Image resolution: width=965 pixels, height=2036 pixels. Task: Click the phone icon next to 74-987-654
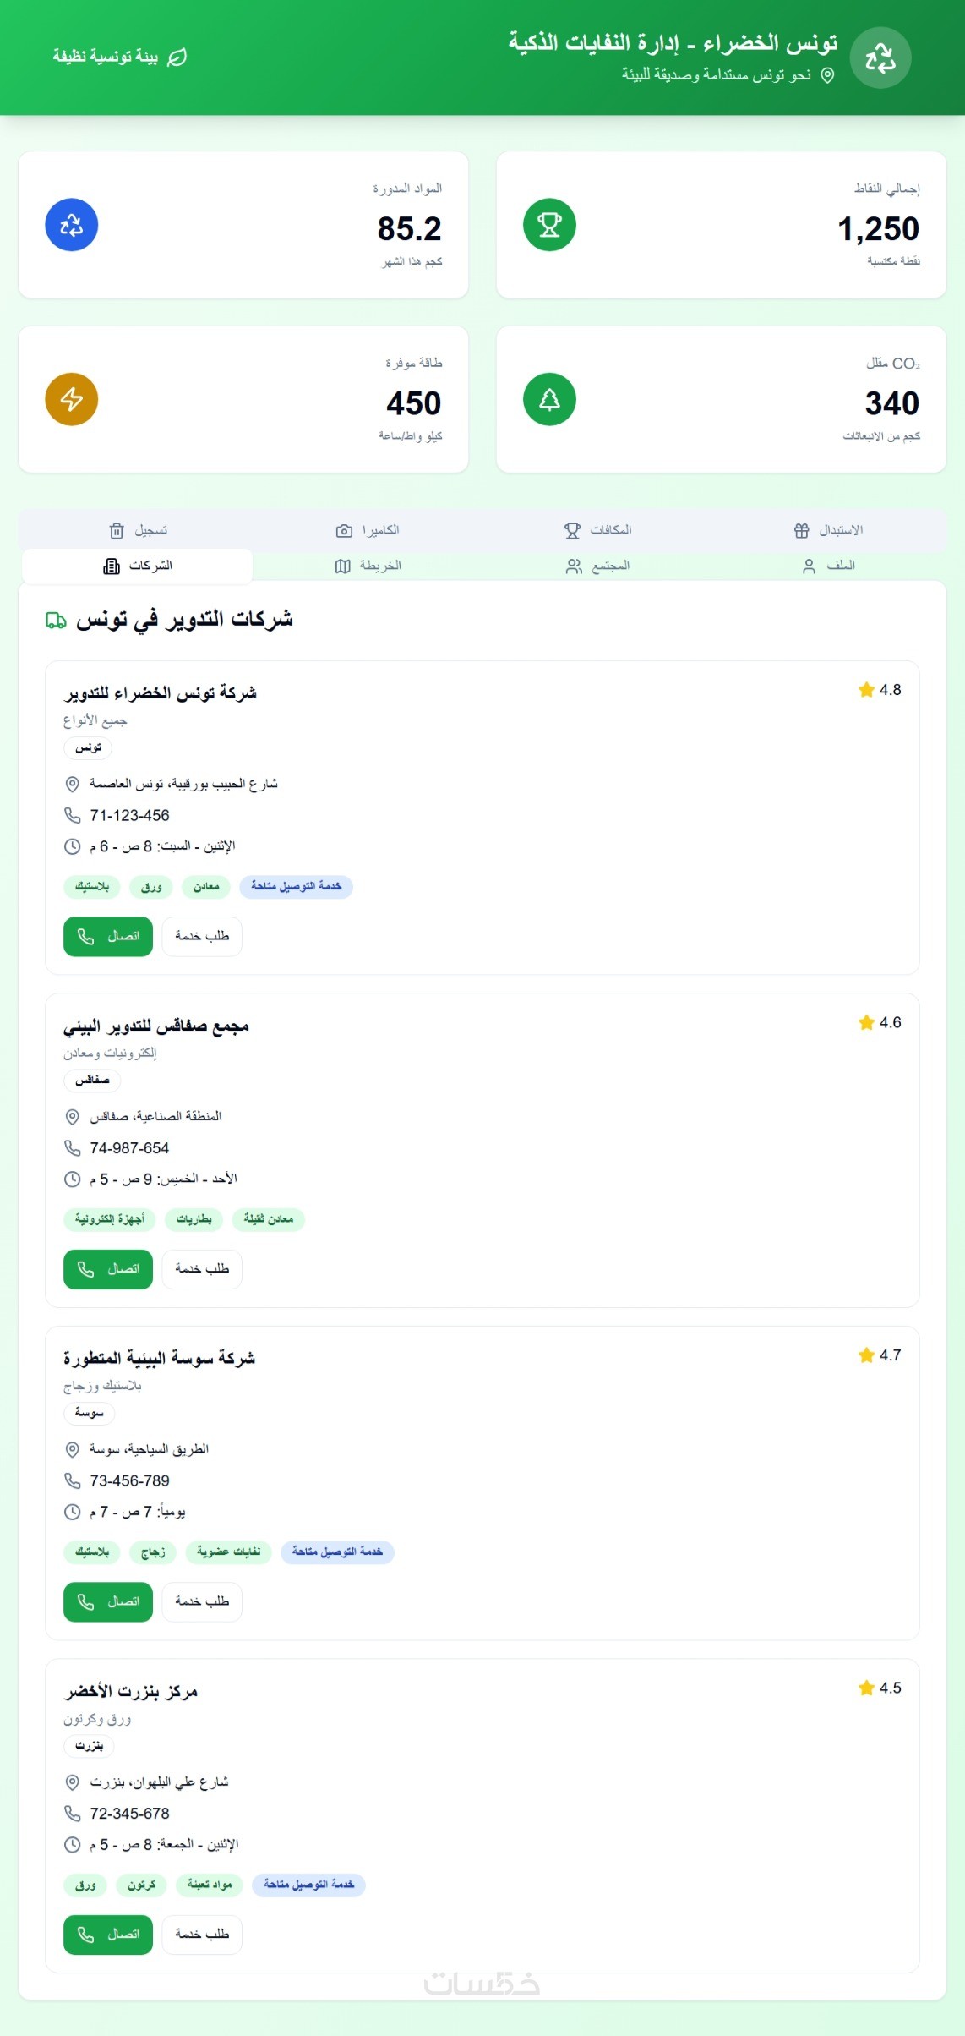(x=73, y=1147)
